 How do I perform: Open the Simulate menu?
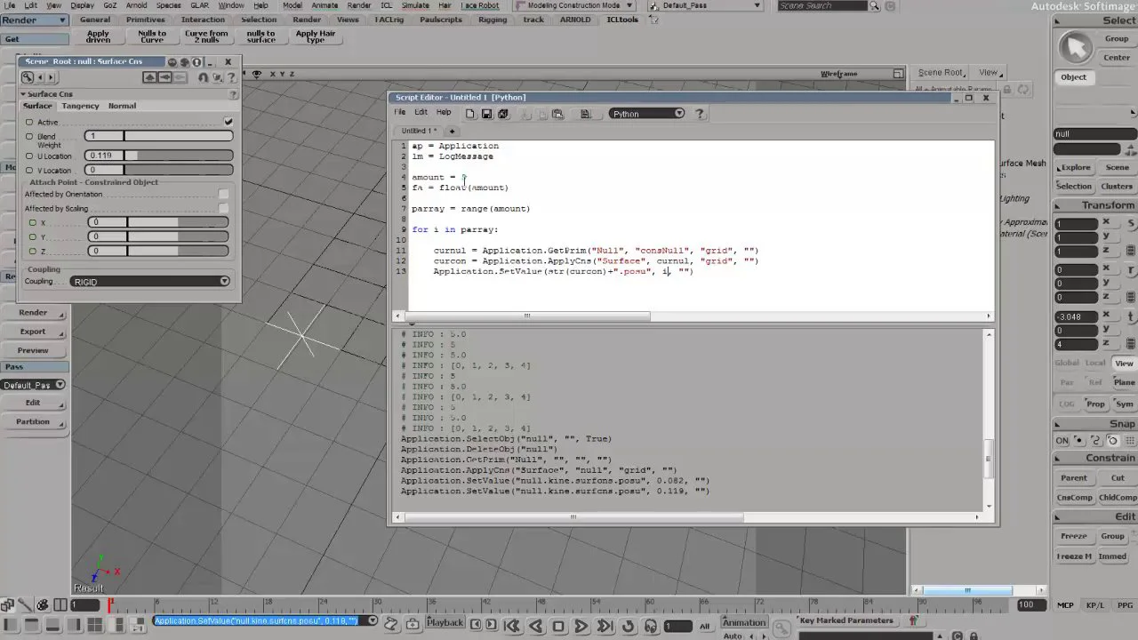415,5
